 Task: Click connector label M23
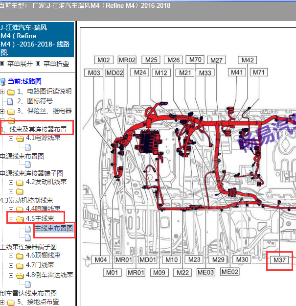tap(194, 259)
